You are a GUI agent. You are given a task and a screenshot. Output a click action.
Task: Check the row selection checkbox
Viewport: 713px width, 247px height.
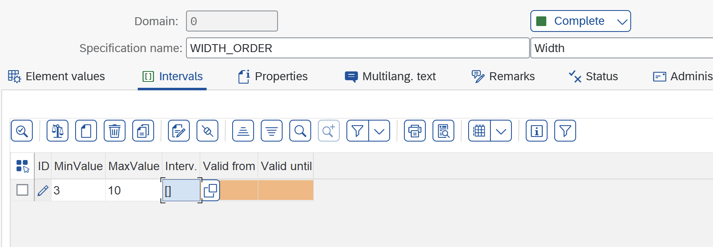pyautogui.click(x=22, y=190)
